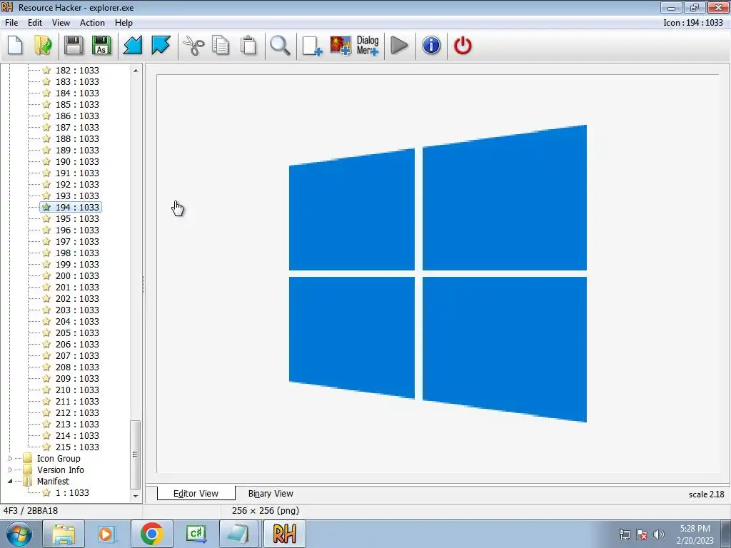Select icon resource 210 : 1033
The height and width of the screenshot is (548, 731).
click(x=77, y=390)
